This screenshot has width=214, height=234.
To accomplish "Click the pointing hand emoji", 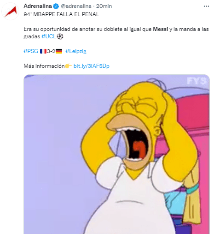I will [68, 66].
